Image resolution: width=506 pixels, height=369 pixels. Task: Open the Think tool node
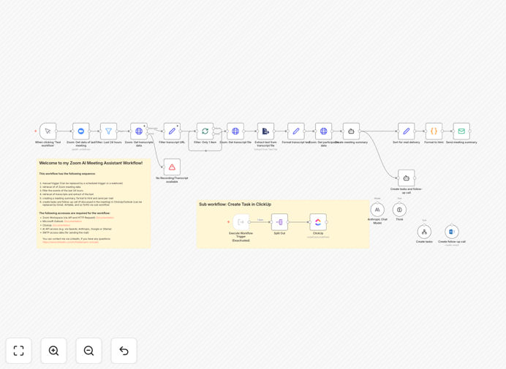[399, 210]
